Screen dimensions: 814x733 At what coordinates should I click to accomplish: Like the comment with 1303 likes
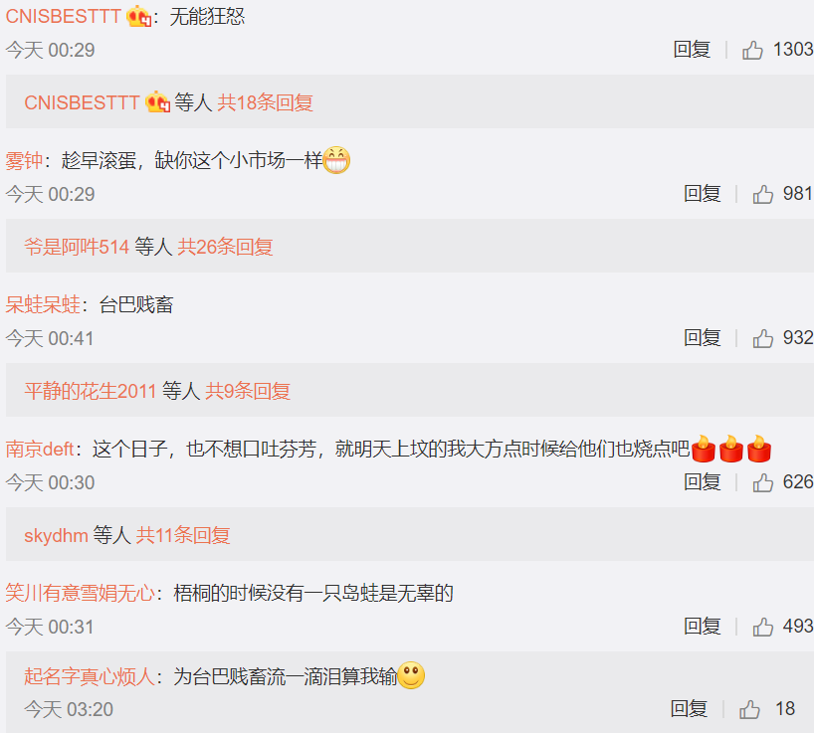(x=752, y=51)
